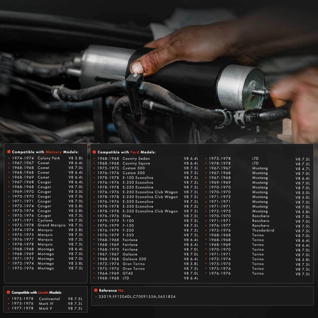Select the red word Ford in heading
The height and width of the screenshot is (318, 318).
pyautogui.click(x=135, y=152)
